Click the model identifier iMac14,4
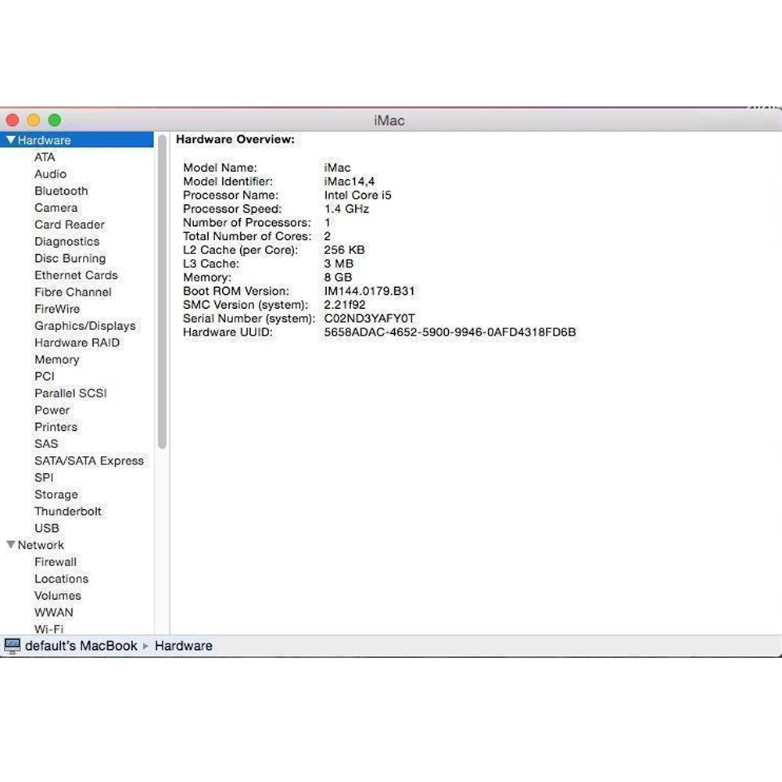Screen dimensions: 782x782 pyautogui.click(x=349, y=181)
